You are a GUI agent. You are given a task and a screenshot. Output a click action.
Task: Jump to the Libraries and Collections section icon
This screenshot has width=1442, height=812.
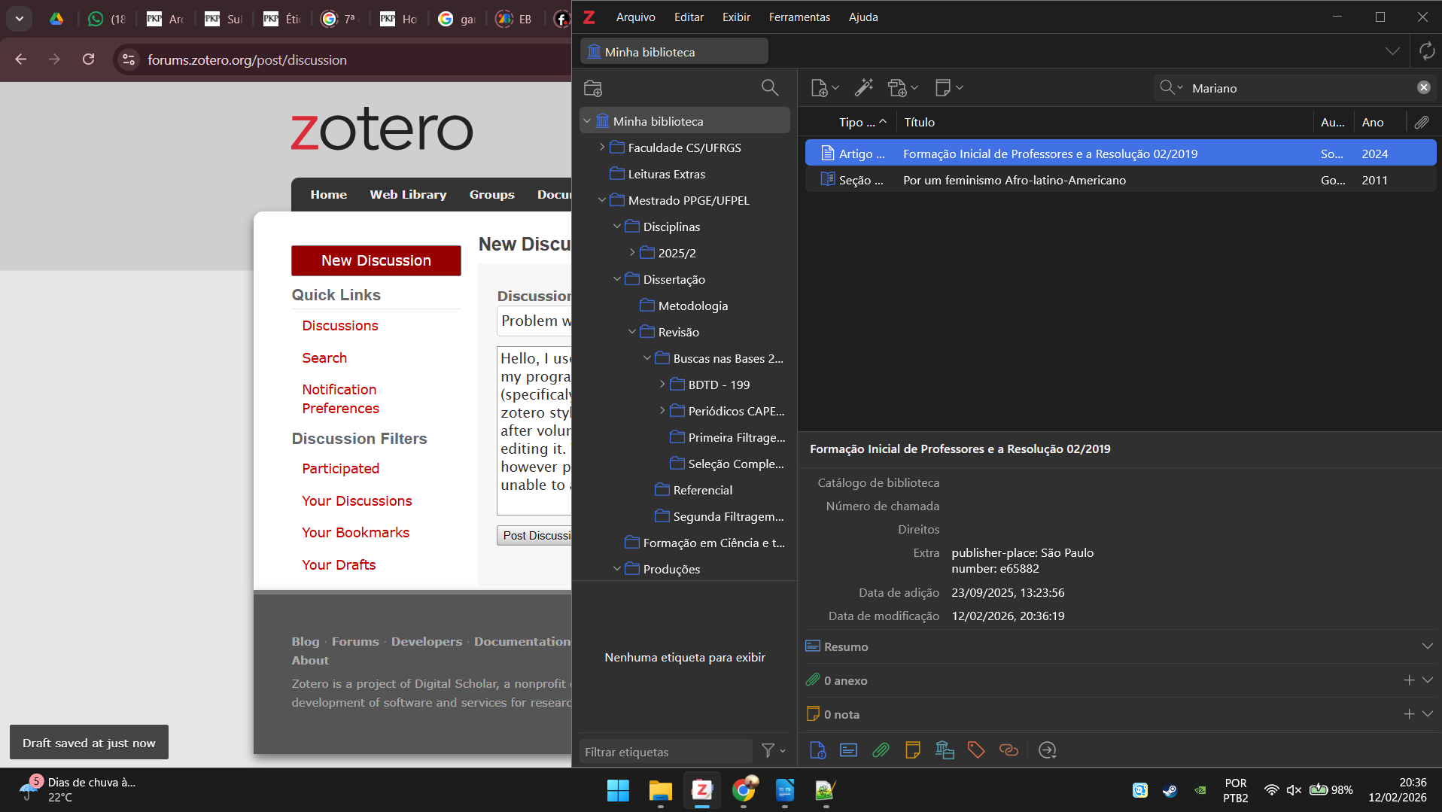click(x=945, y=750)
